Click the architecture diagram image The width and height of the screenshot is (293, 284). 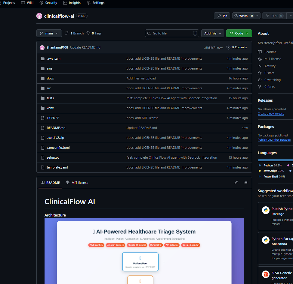(144, 251)
